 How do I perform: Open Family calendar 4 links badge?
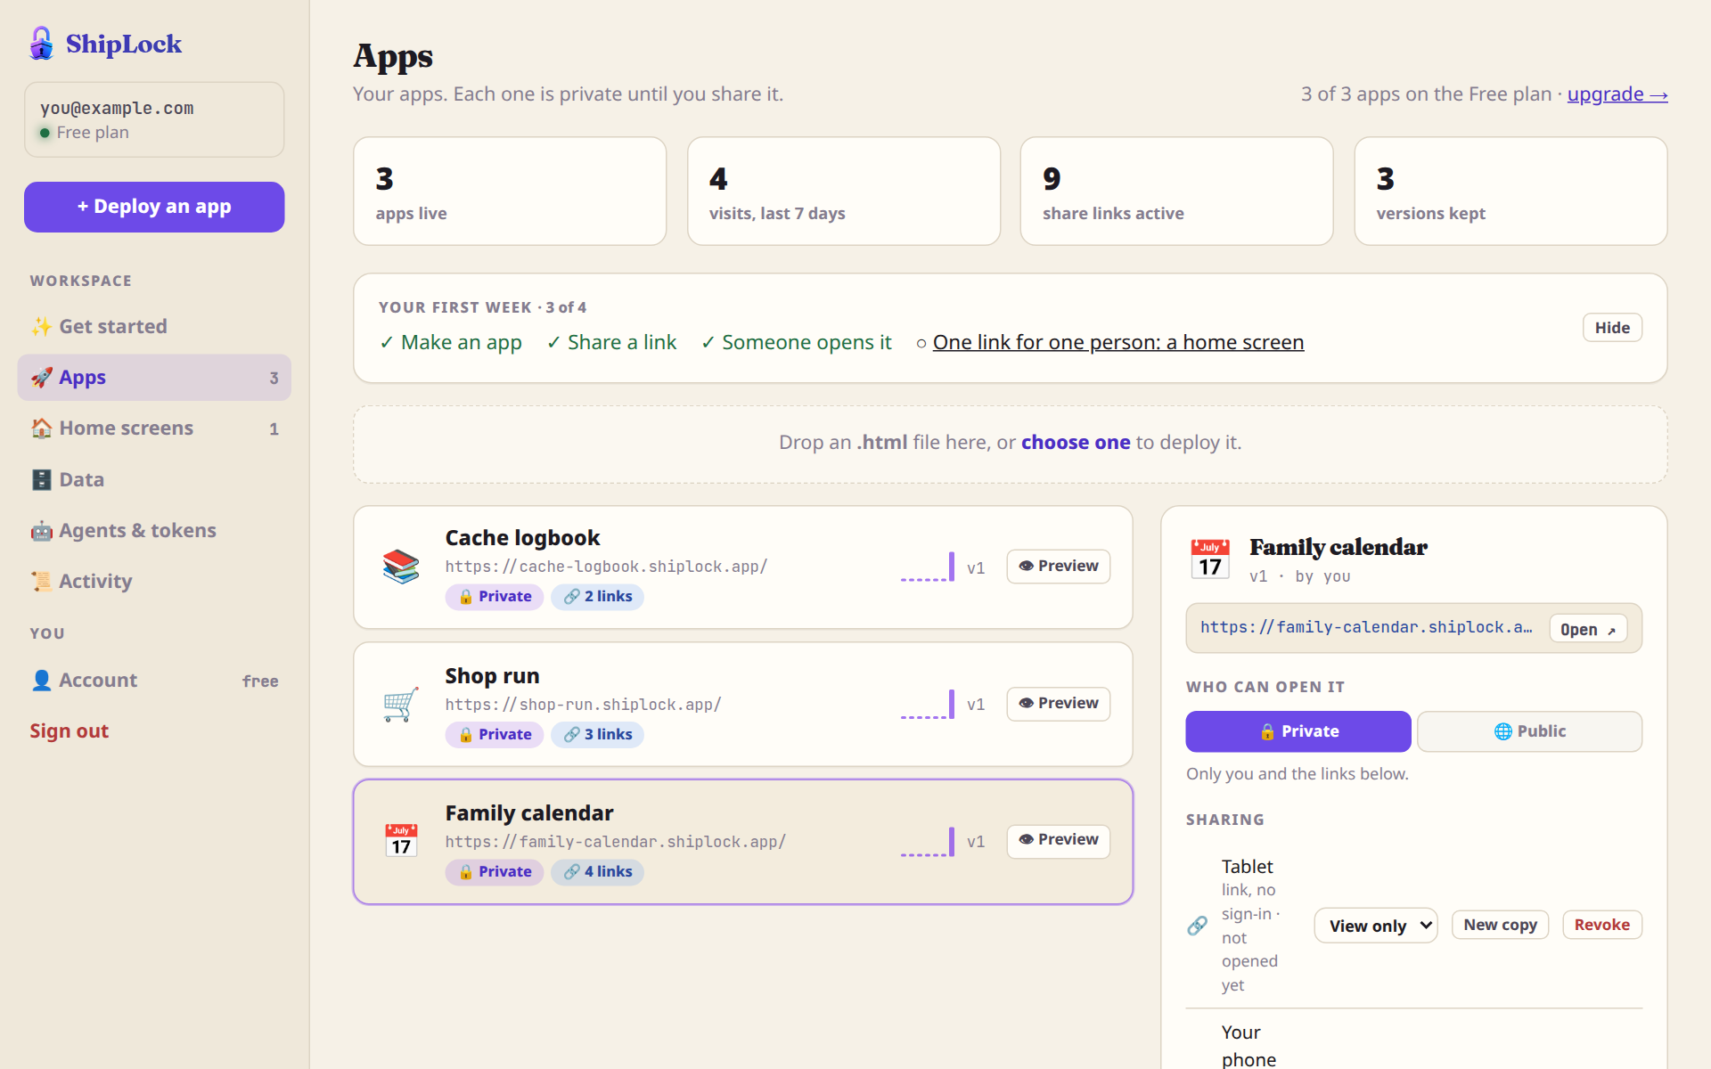coord(598,872)
